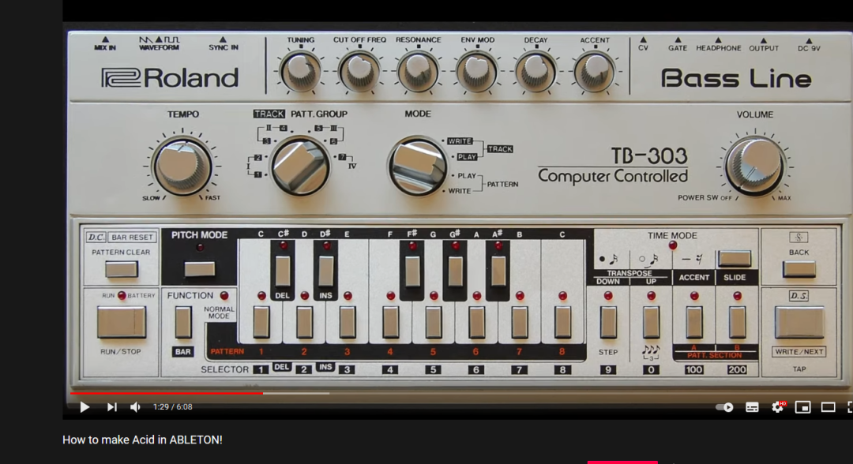853x464 pixels.
Task: Click the pattern 8 key button
Action: tap(562, 322)
